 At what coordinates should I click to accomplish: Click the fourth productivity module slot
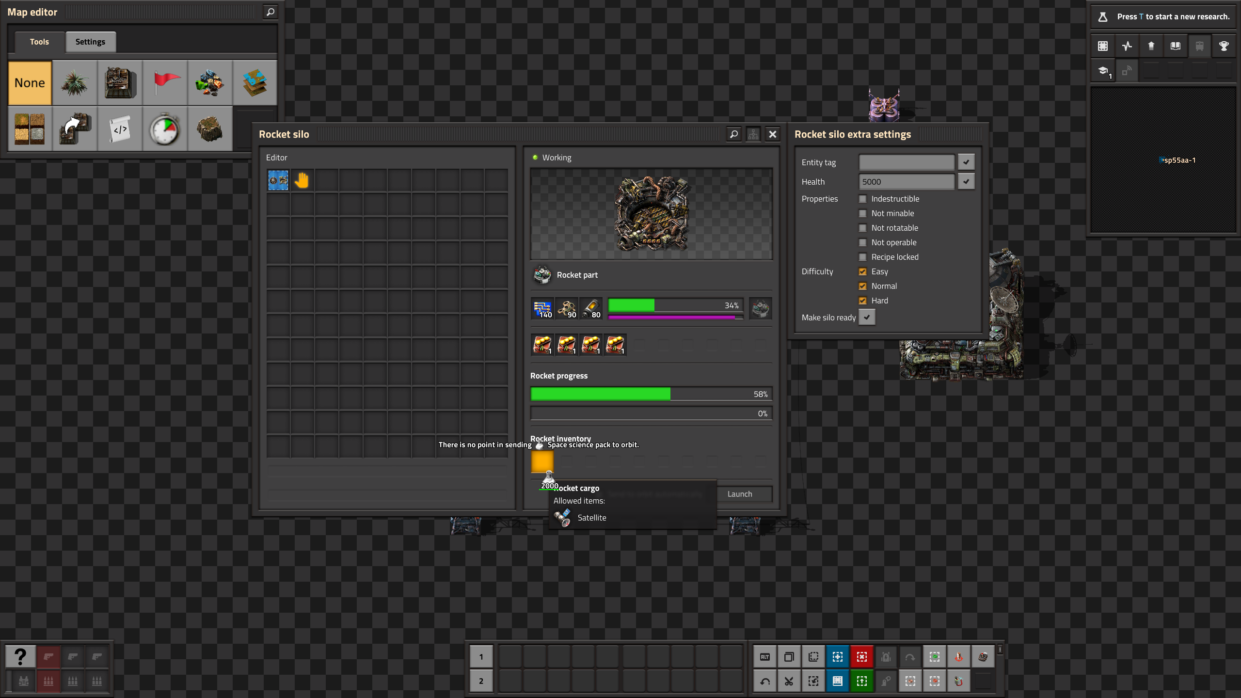tap(615, 345)
